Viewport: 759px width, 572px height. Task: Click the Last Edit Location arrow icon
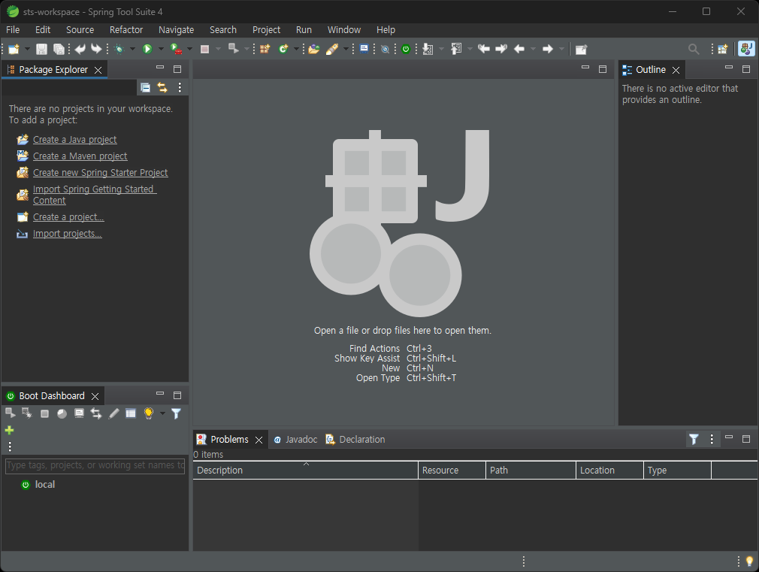pyautogui.click(x=483, y=49)
